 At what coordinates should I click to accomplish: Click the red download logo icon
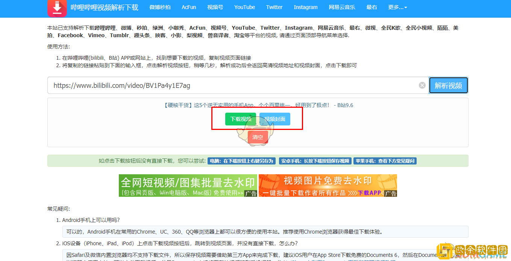pyautogui.click(x=57, y=8)
